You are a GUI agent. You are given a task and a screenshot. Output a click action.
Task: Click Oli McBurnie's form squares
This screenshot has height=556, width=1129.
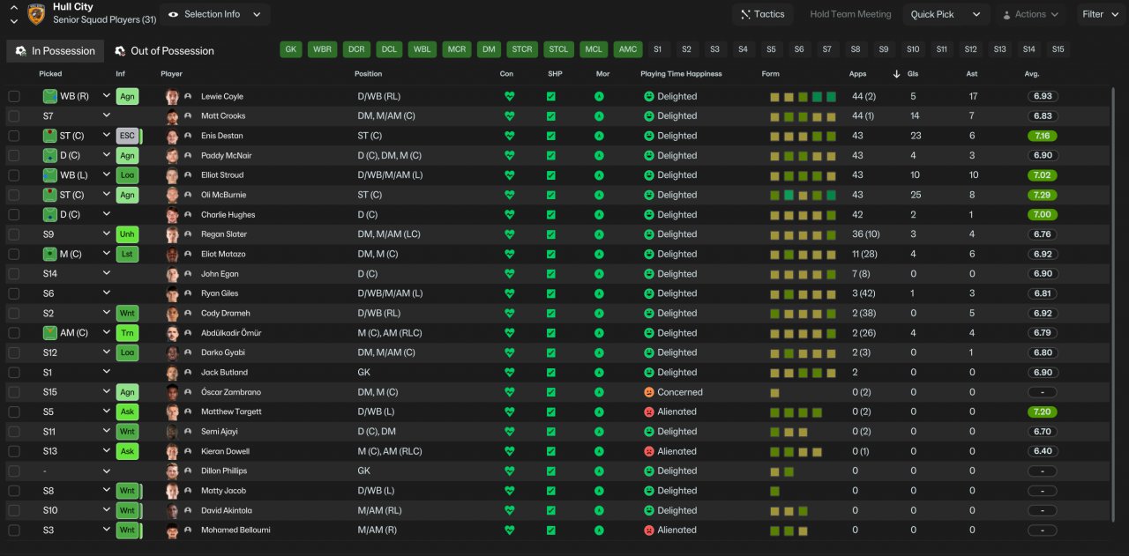coord(803,195)
